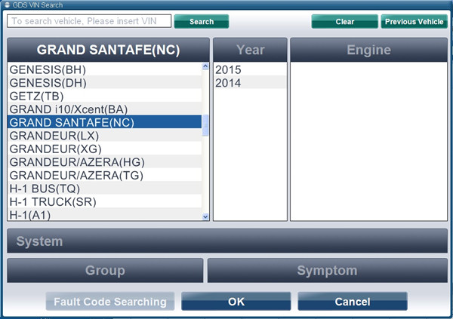Screen dimensions: 453x319
Task: Click Cancel to dismiss the dialog
Action: tap(353, 302)
